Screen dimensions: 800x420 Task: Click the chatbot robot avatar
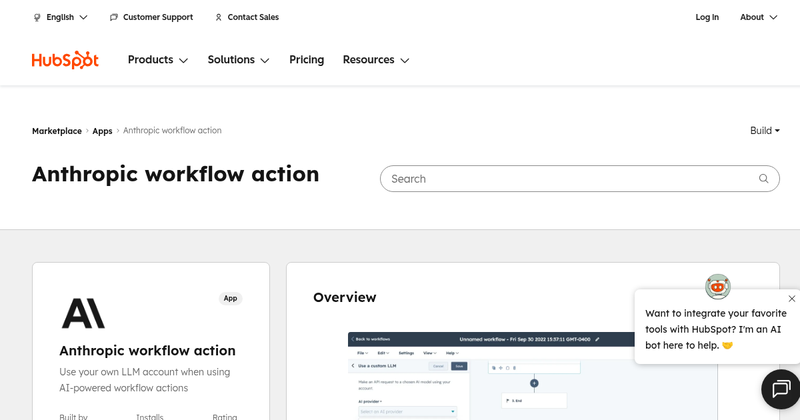(718, 287)
